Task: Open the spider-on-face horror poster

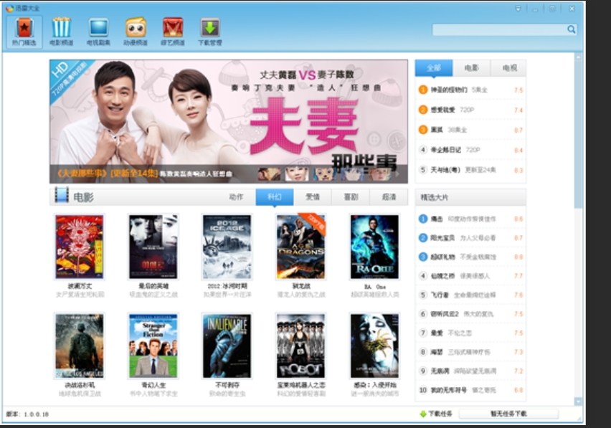Action: [374, 346]
